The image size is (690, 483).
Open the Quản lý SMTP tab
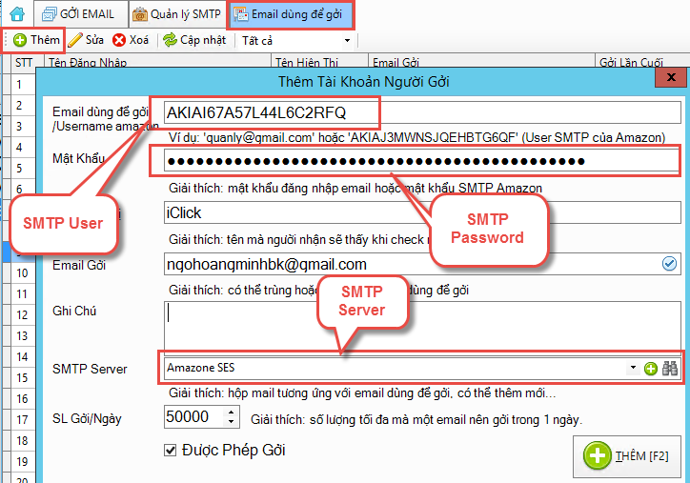click(177, 14)
